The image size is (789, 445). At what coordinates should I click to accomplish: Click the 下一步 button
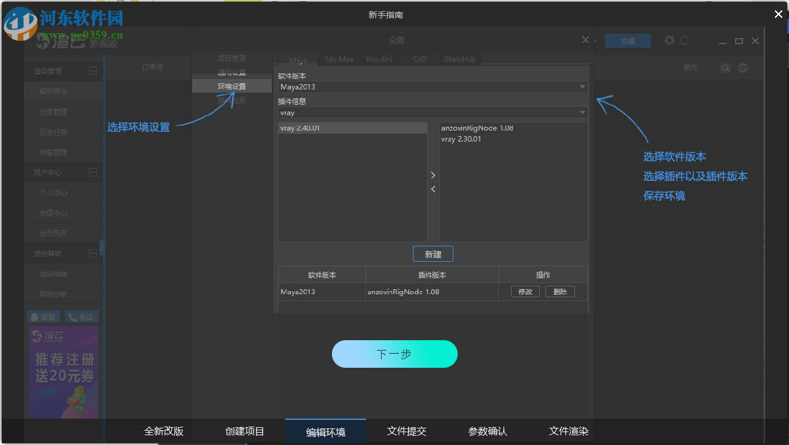point(394,354)
